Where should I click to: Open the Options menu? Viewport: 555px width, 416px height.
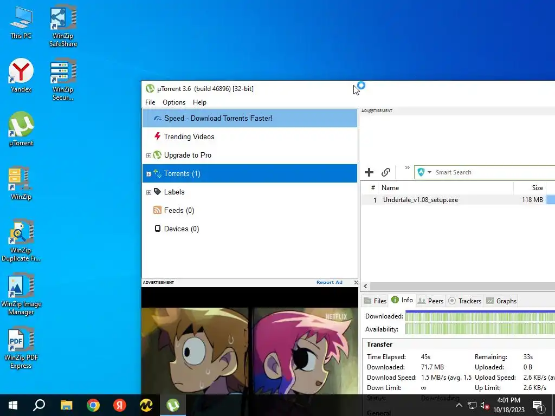174,102
